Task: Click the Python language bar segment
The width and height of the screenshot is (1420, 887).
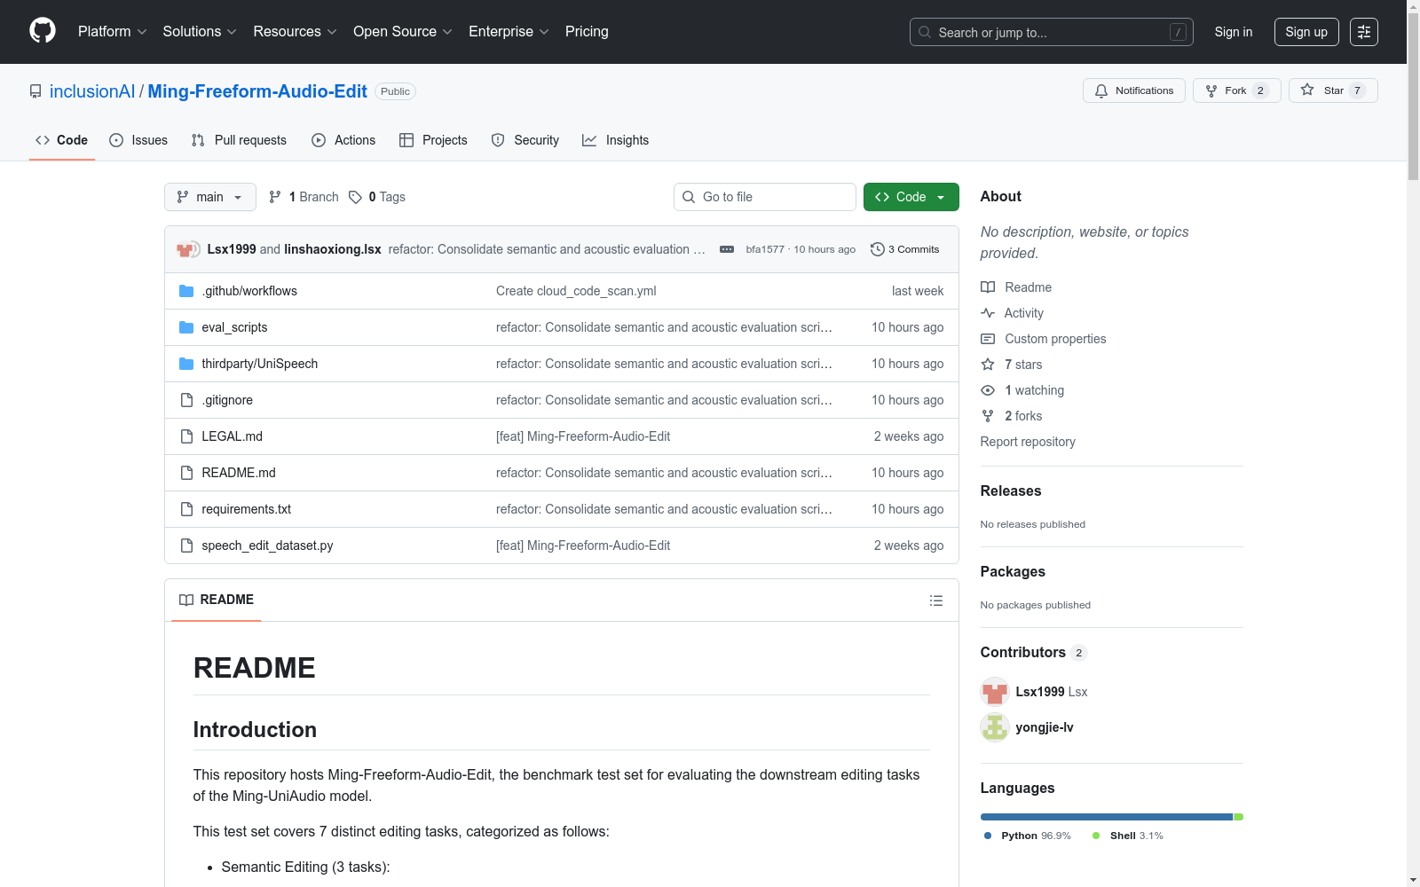Action: [1107, 817]
